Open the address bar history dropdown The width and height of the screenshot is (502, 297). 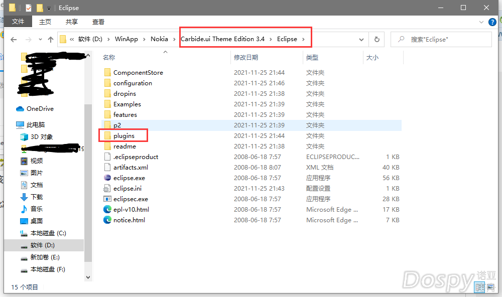click(361, 40)
